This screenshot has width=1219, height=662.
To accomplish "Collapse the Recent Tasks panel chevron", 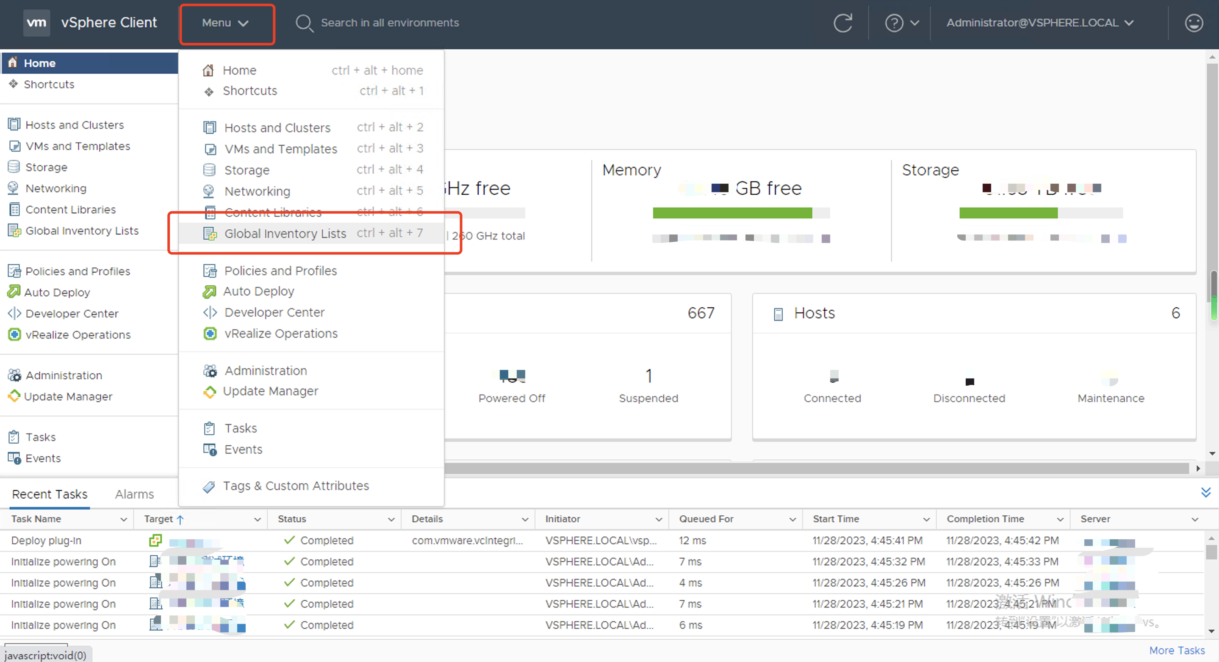I will point(1206,492).
